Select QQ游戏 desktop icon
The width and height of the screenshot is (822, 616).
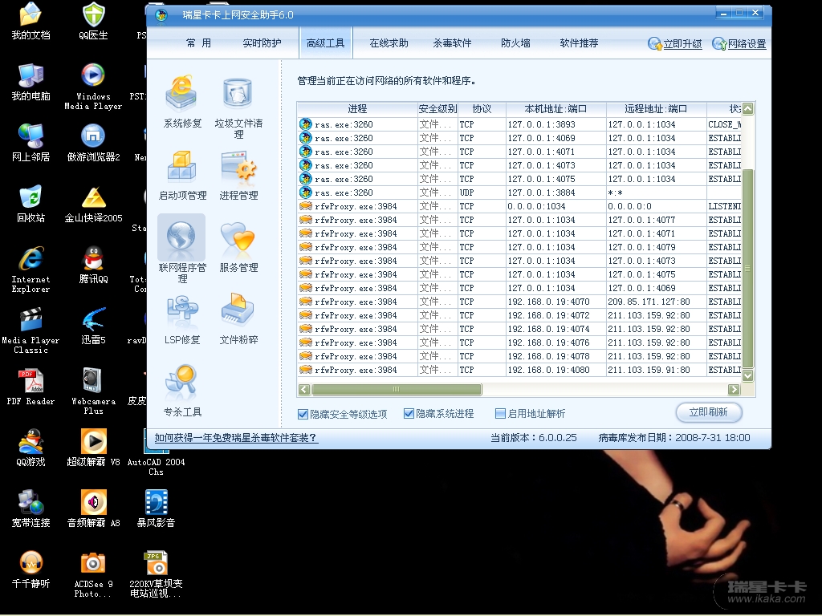click(31, 448)
